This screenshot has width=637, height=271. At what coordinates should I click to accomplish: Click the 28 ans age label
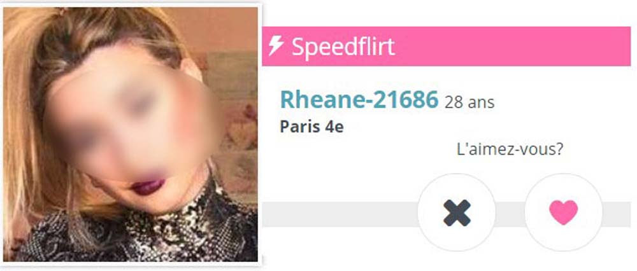click(469, 102)
